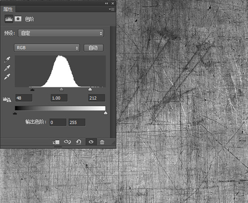Click the 自动 auto button

(93, 48)
